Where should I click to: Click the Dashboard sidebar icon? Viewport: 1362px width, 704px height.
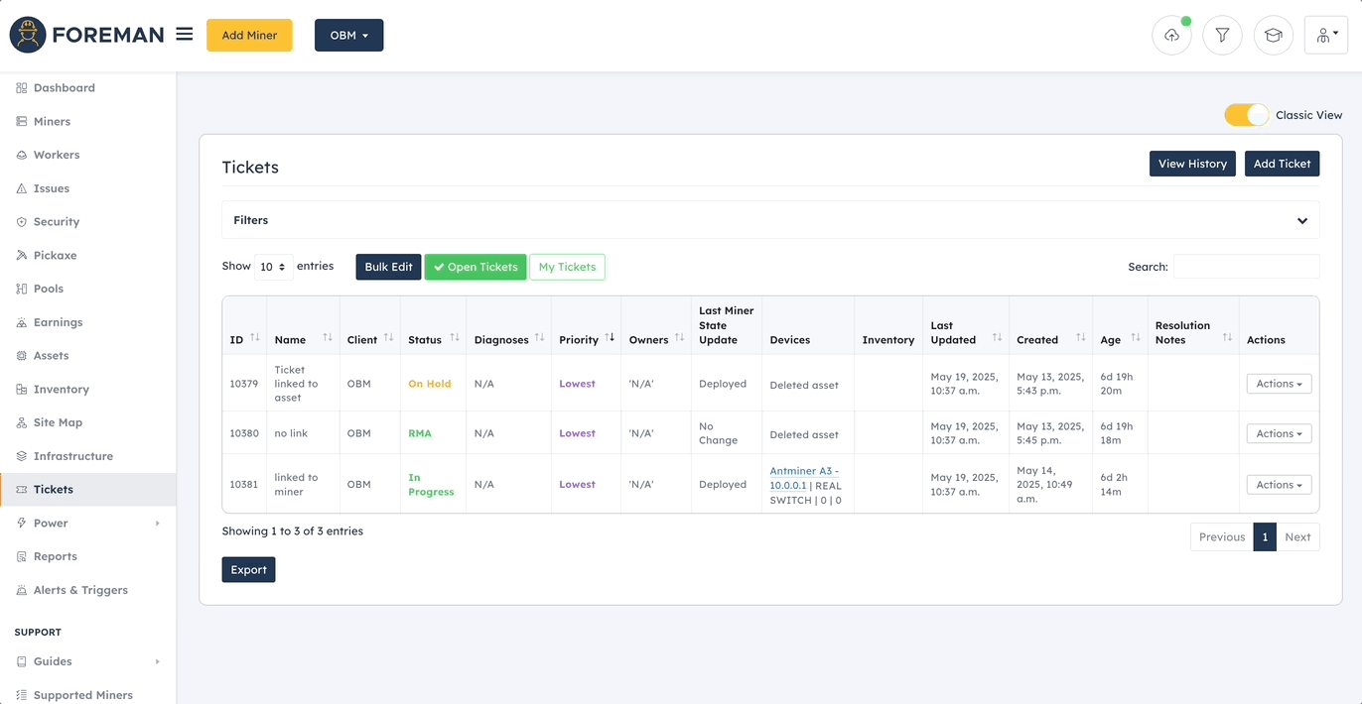tap(22, 88)
